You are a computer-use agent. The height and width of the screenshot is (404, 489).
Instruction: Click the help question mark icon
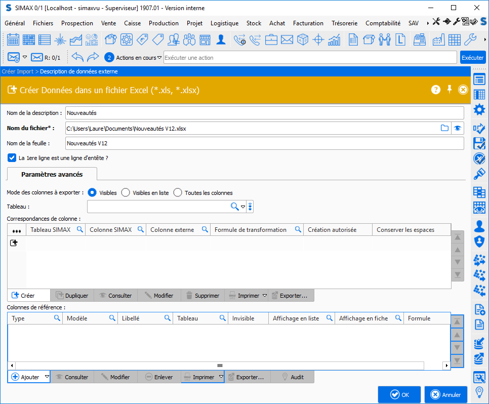[436, 90]
